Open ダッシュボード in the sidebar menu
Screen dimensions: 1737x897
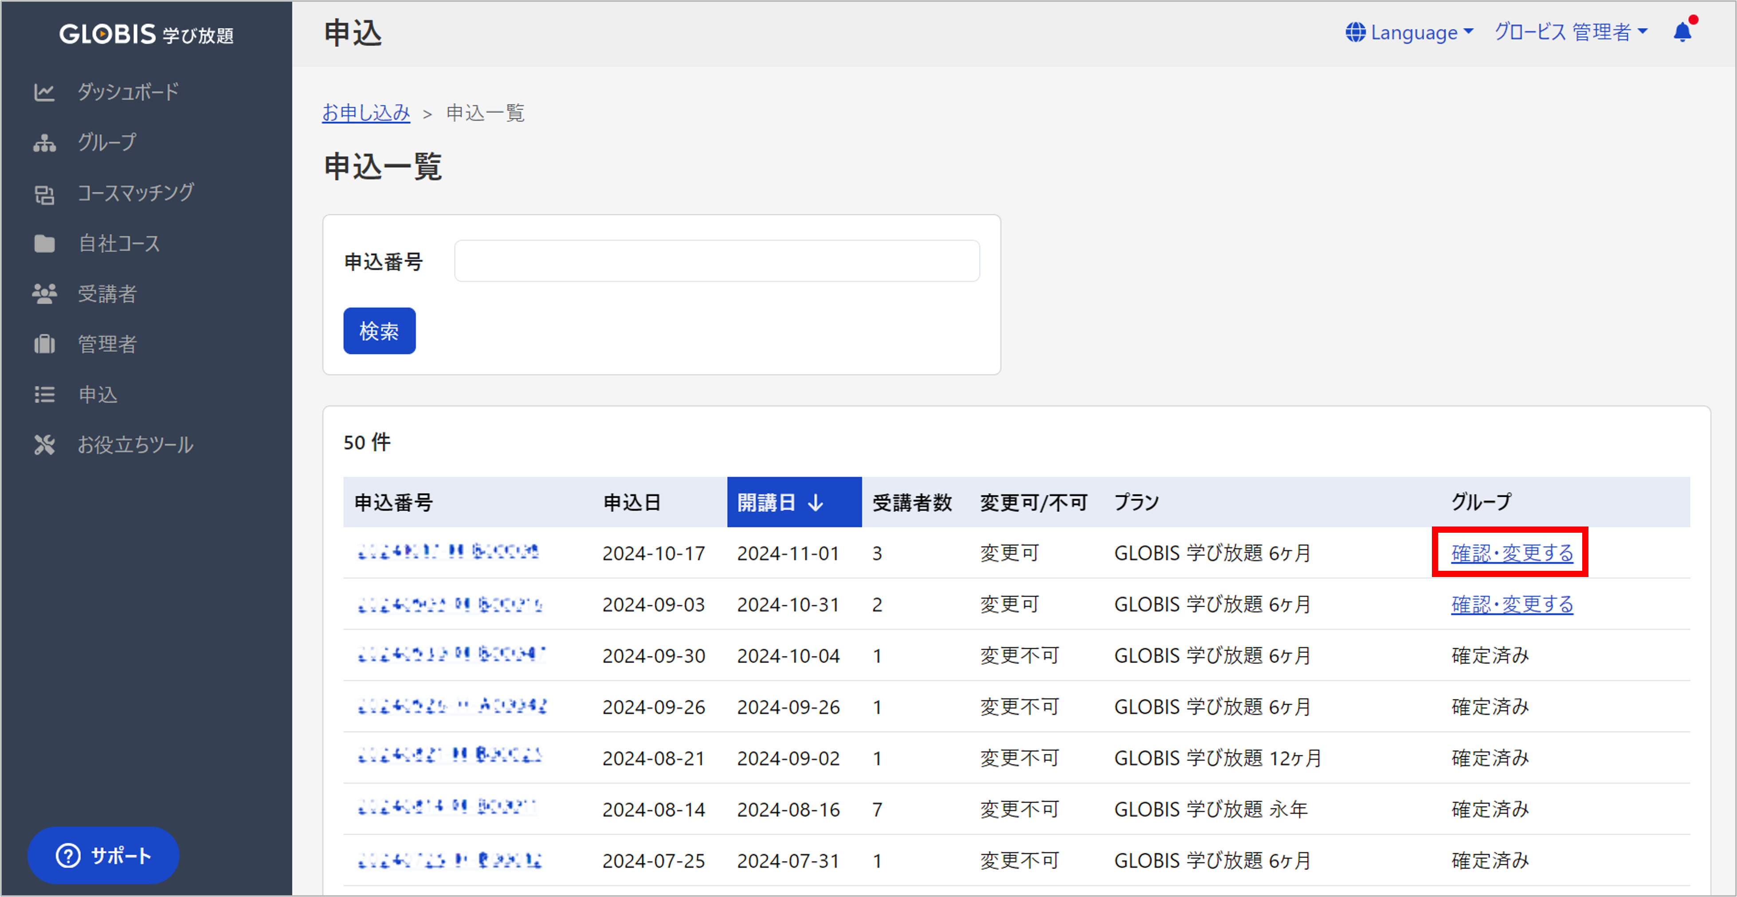pyautogui.click(x=128, y=92)
